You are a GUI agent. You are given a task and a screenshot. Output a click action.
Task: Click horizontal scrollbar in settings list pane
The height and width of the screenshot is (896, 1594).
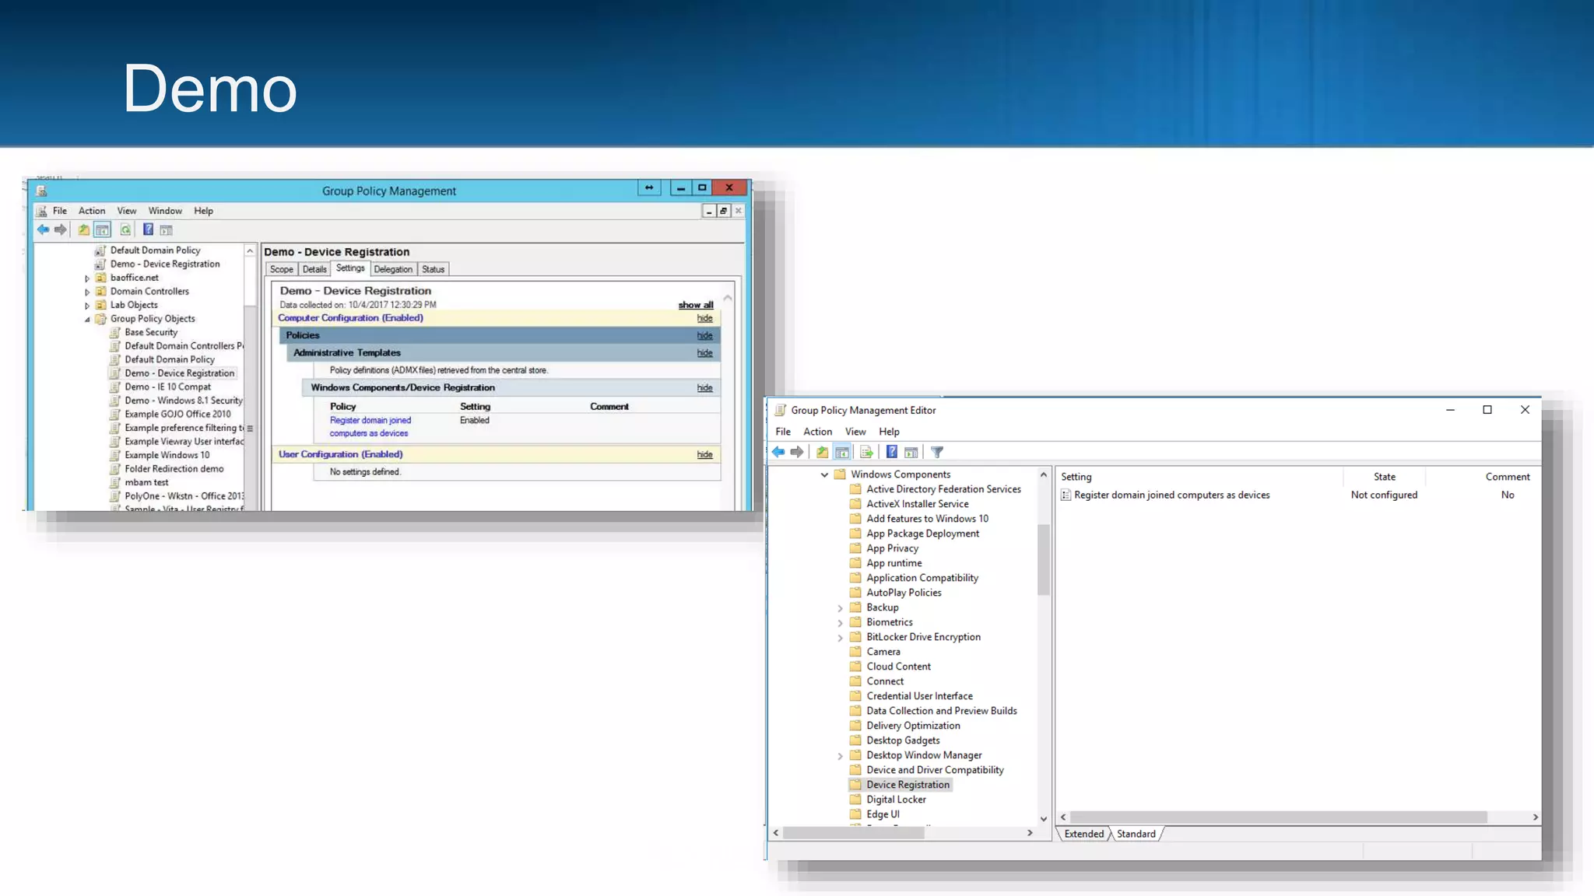(x=1276, y=817)
